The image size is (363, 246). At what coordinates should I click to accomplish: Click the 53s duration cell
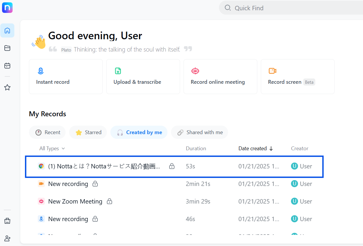190,166
